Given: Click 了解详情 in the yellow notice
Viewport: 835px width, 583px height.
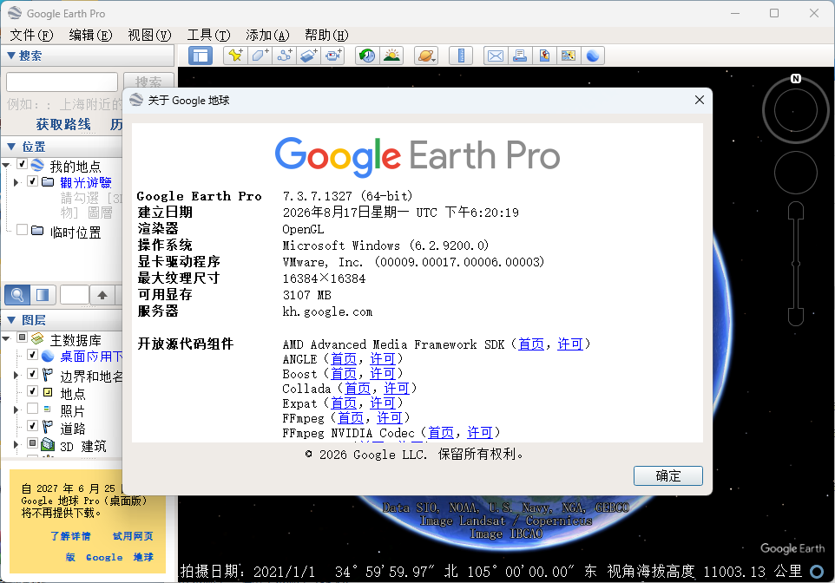Looking at the screenshot, I should pyautogui.click(x=70, y=536).
